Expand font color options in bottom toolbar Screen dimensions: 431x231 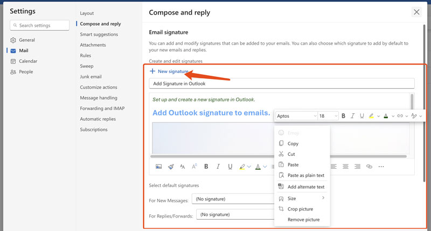pyautogui.click(x=265, y=167)
